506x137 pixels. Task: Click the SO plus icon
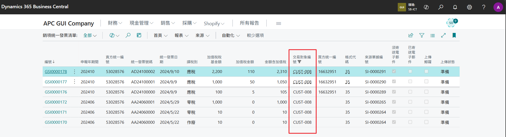point(452,23)
